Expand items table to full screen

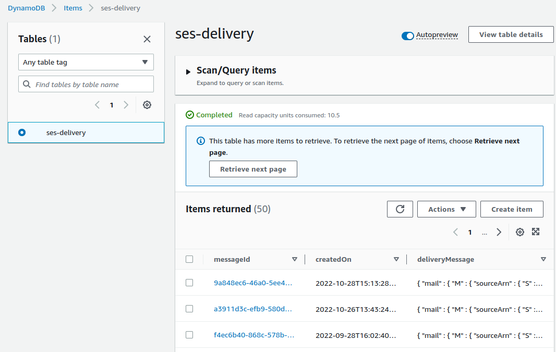point(536,232)
